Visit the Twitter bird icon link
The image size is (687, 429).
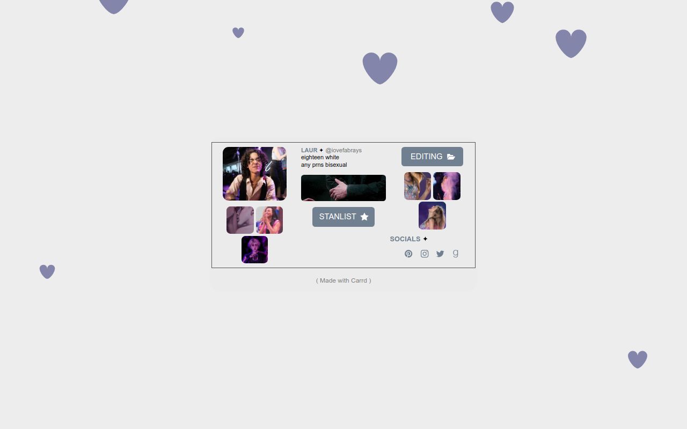pyautogui.click(x=440, y=254)
